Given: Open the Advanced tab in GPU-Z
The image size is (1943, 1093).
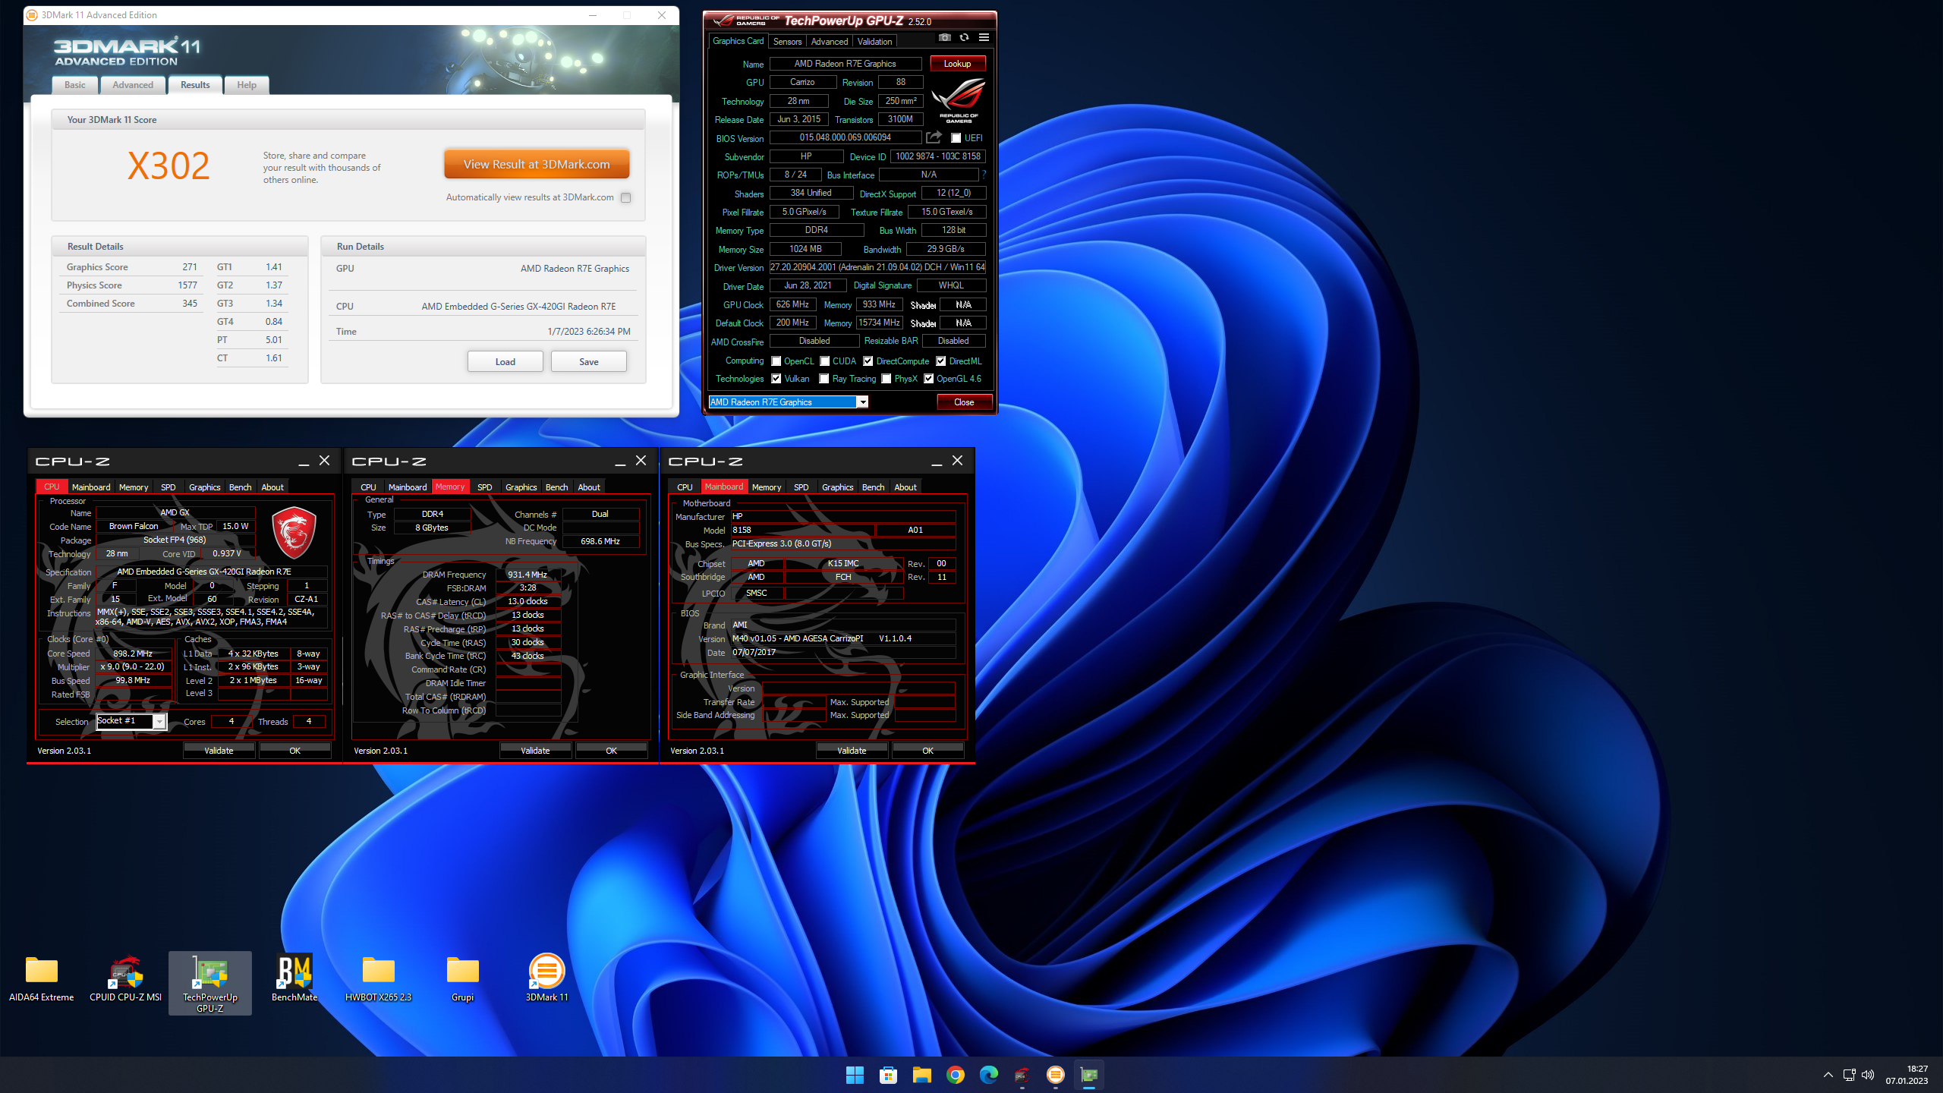Looking at the screenshot, I should tap(829, 42).
